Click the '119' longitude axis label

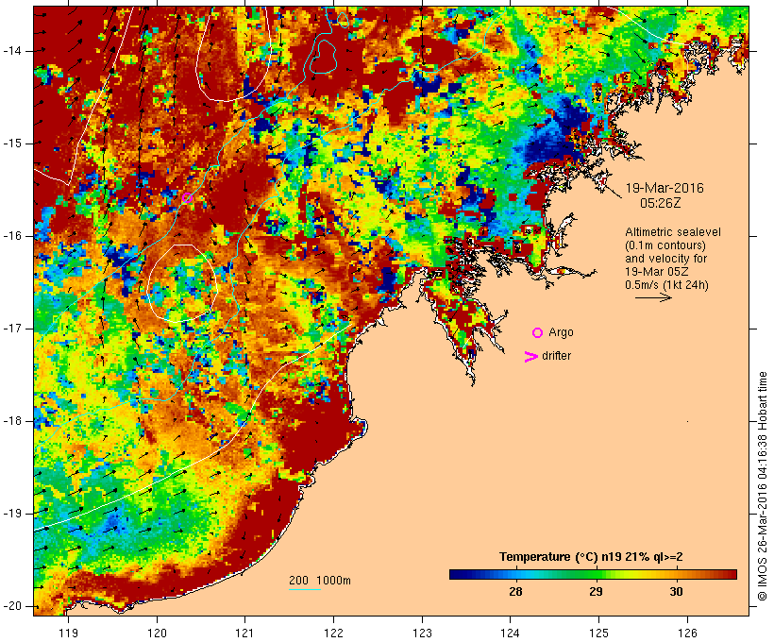tap(68, 634)
